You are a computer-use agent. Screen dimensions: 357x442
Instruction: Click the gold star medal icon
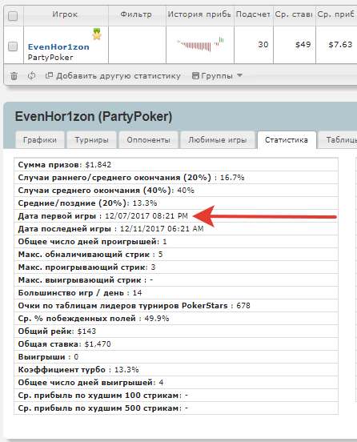pyautogui.click(x=97, y=34)
